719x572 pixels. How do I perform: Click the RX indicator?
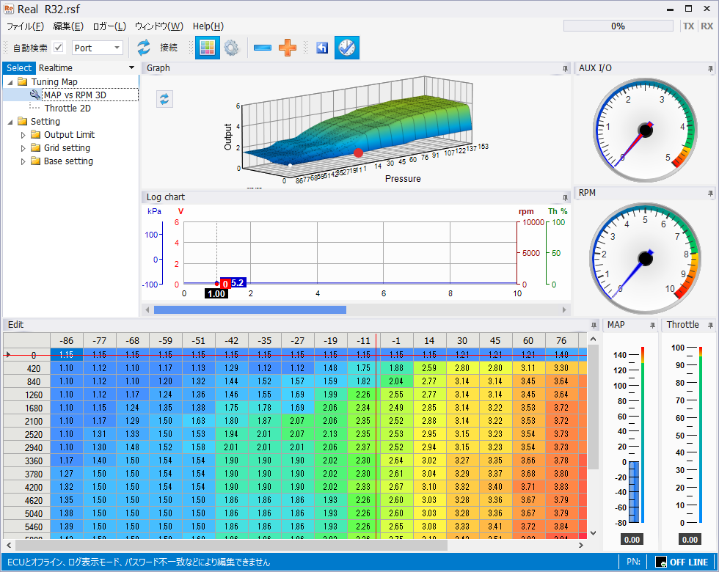(x=707, y=26)
